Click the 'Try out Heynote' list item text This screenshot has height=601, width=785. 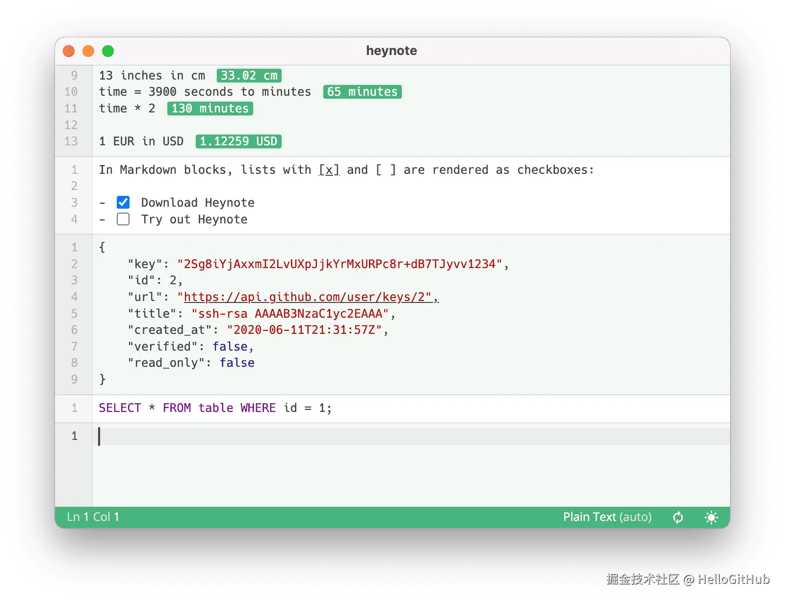pos(194,219)
